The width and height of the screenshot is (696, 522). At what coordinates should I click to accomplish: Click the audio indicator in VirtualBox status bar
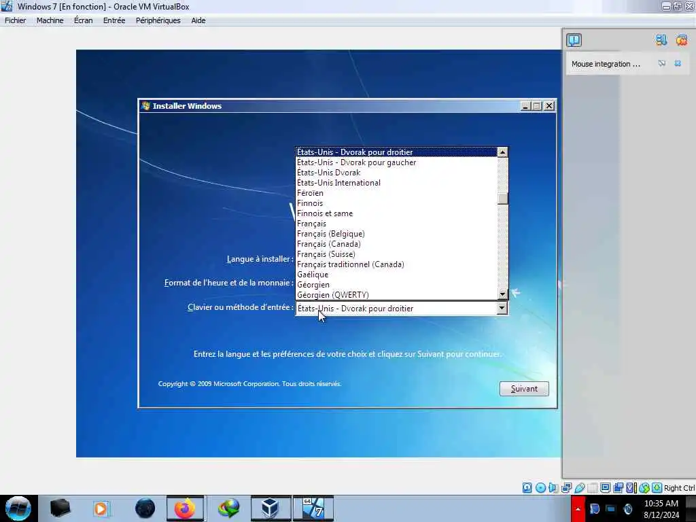pos(553,488)
